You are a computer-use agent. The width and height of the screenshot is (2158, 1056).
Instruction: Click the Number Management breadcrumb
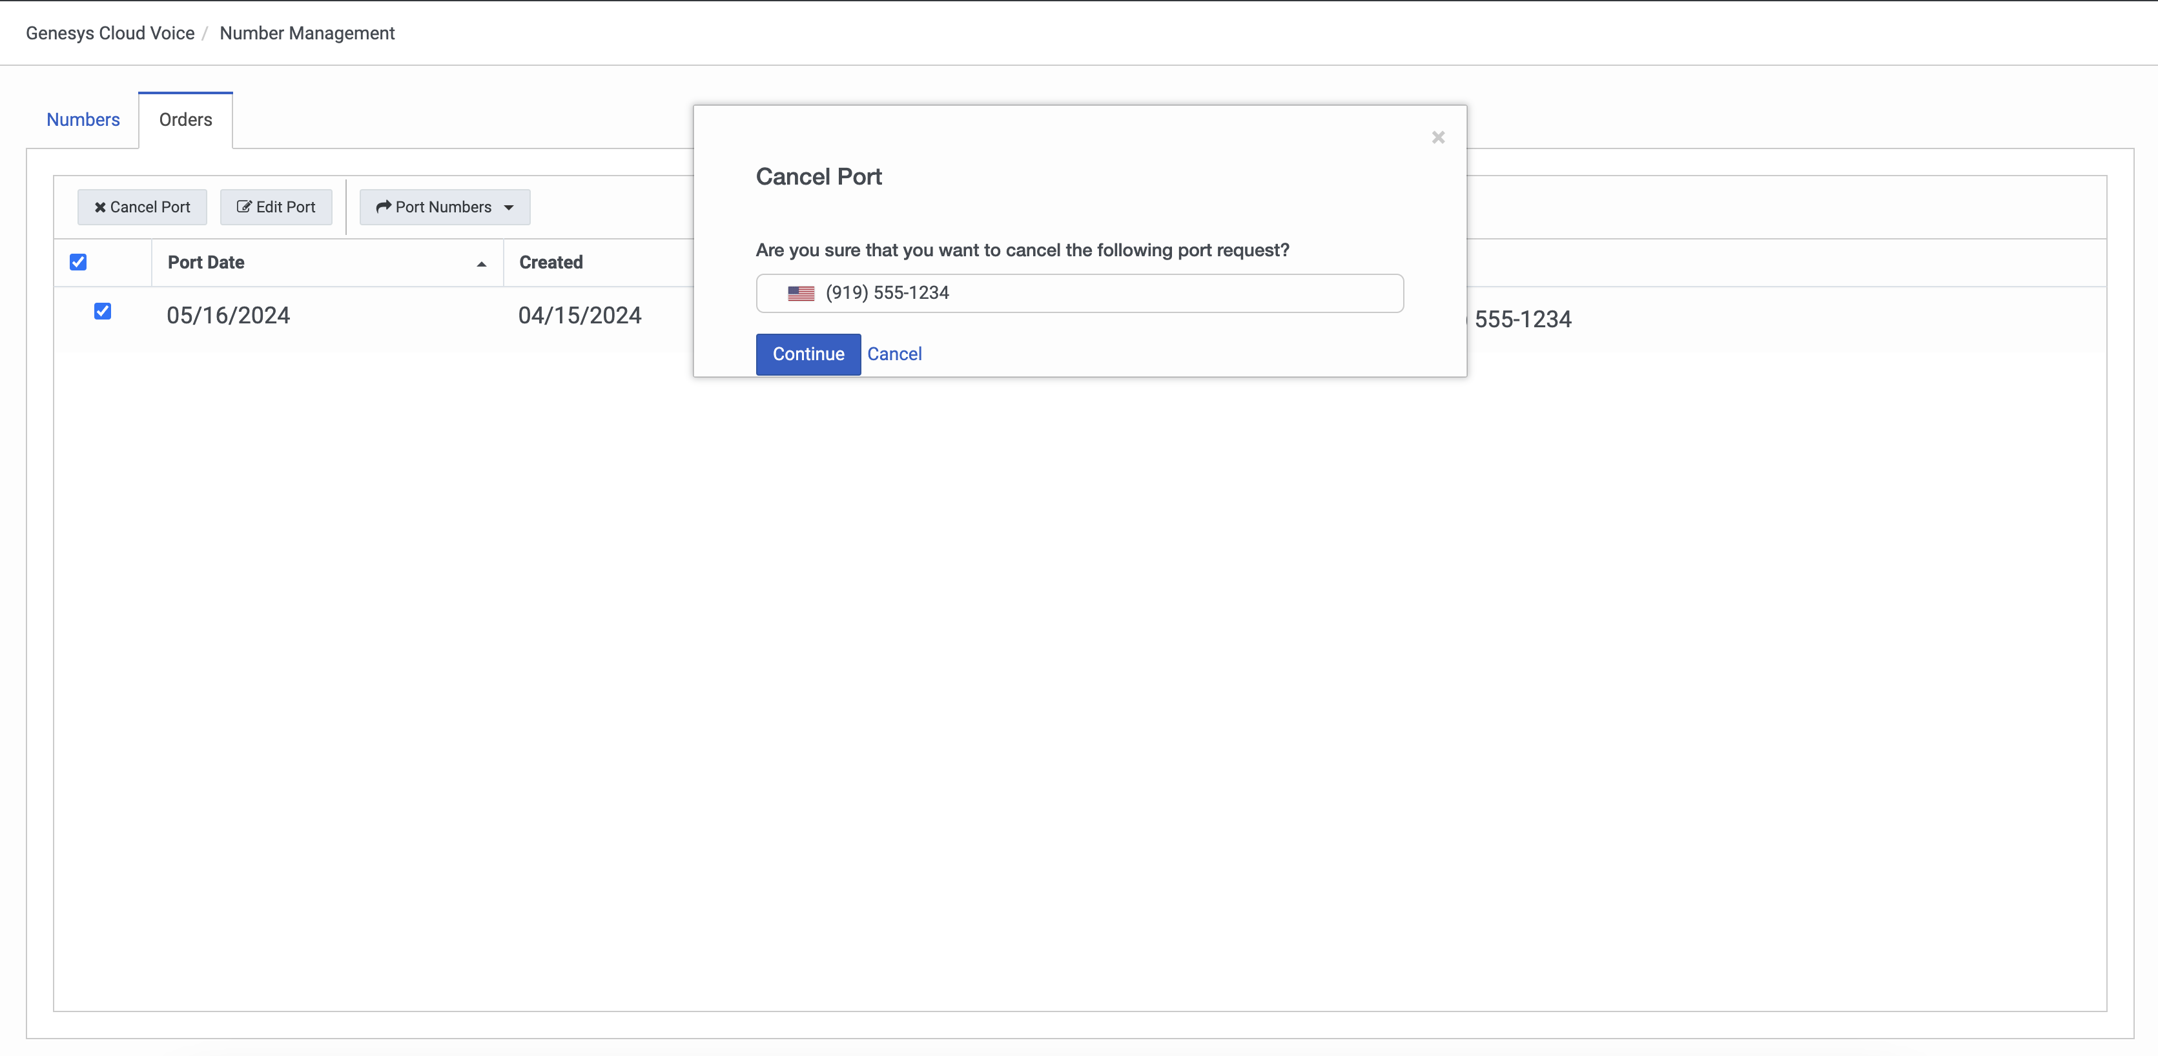(307, 34)
